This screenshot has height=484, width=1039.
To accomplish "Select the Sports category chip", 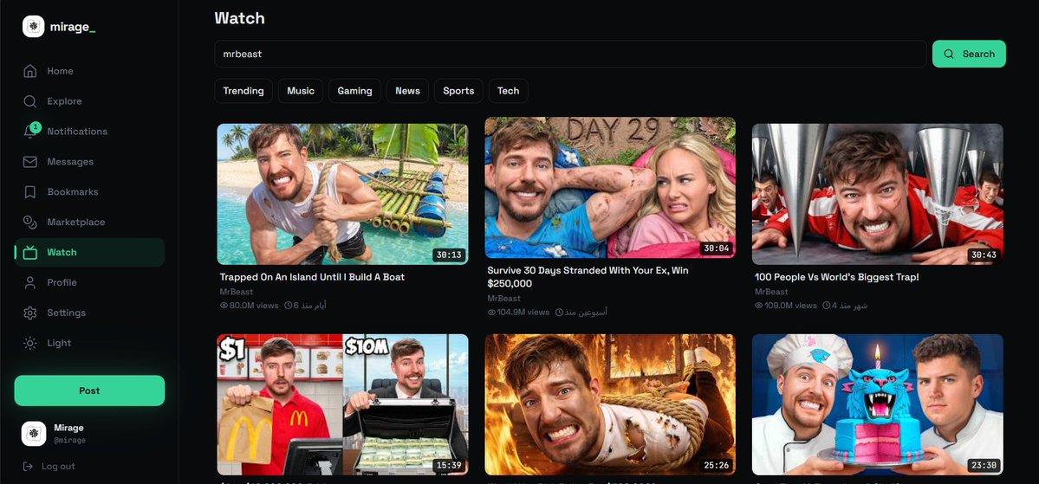I will click(x=458, y=91).
